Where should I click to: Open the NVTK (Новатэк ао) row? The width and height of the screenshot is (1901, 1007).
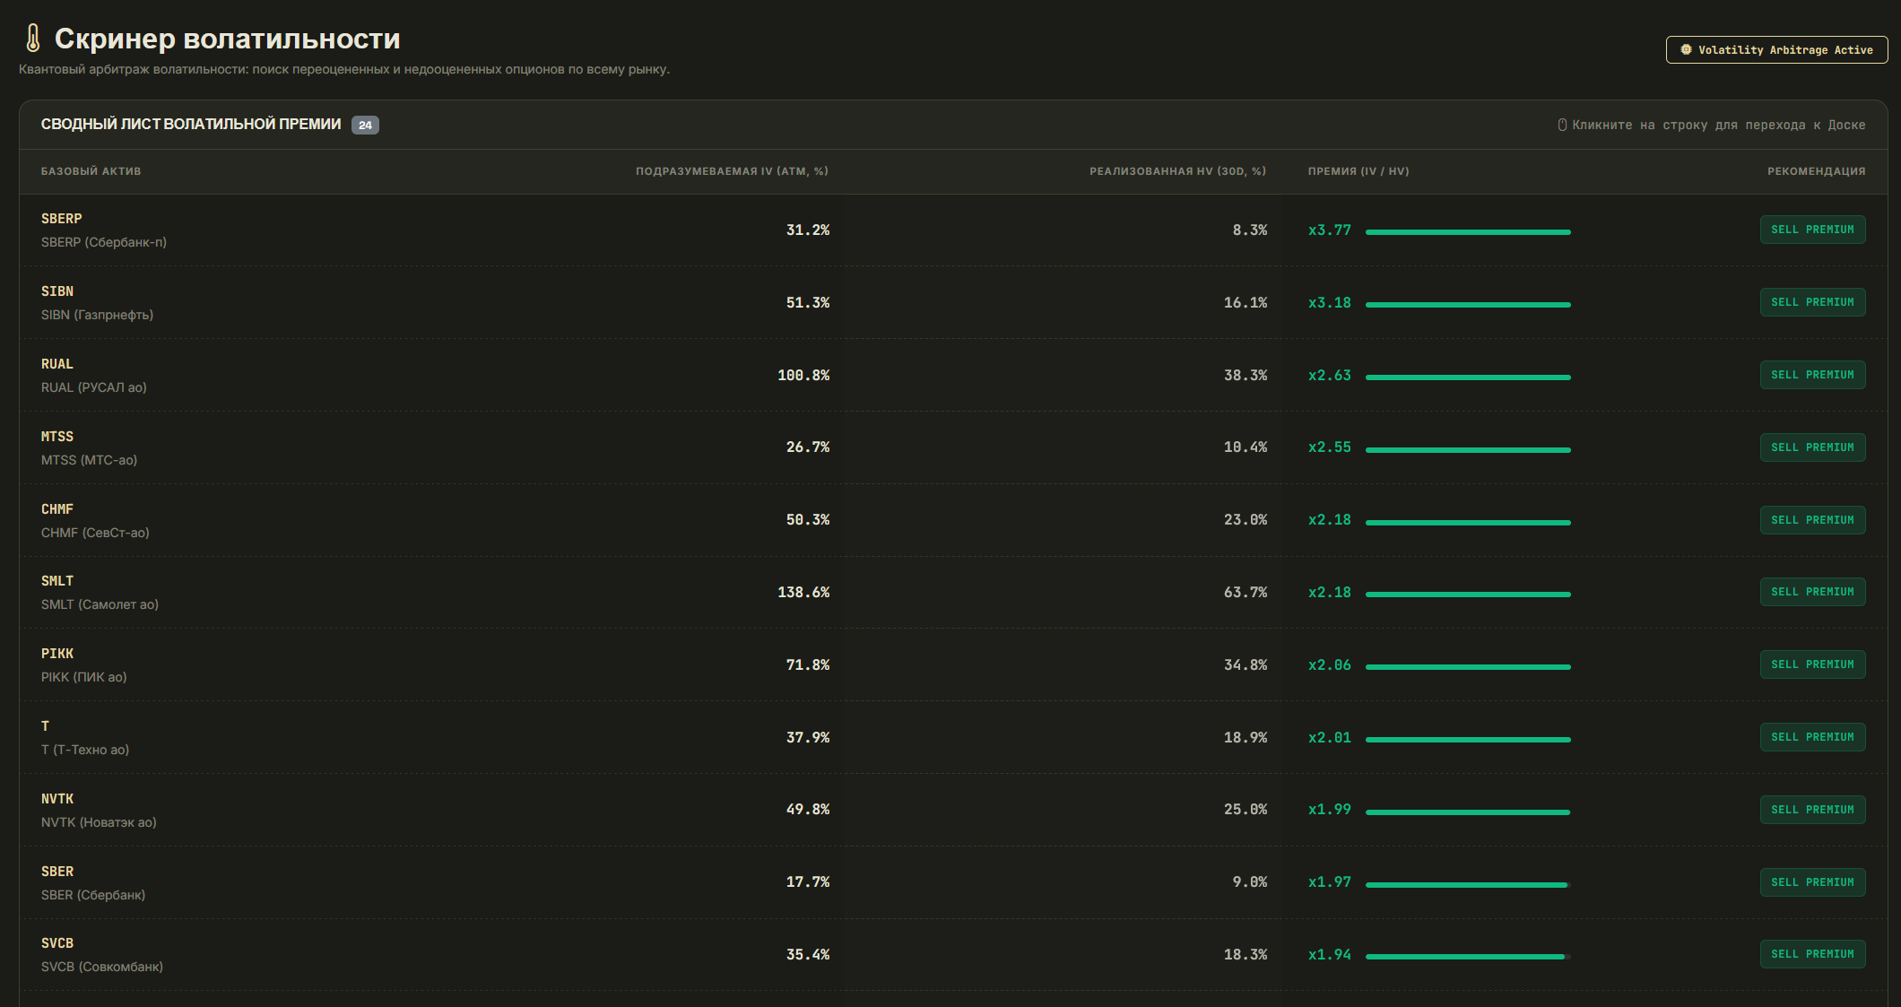tap(953, 810)
